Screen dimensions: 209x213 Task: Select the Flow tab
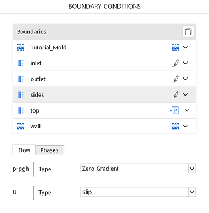[x=24, y=150]
